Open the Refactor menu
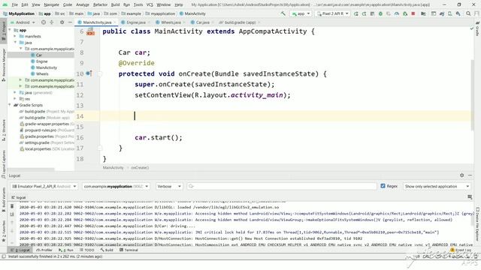Image resolution: width=481 pixels, height=270 pixels. 100,4
